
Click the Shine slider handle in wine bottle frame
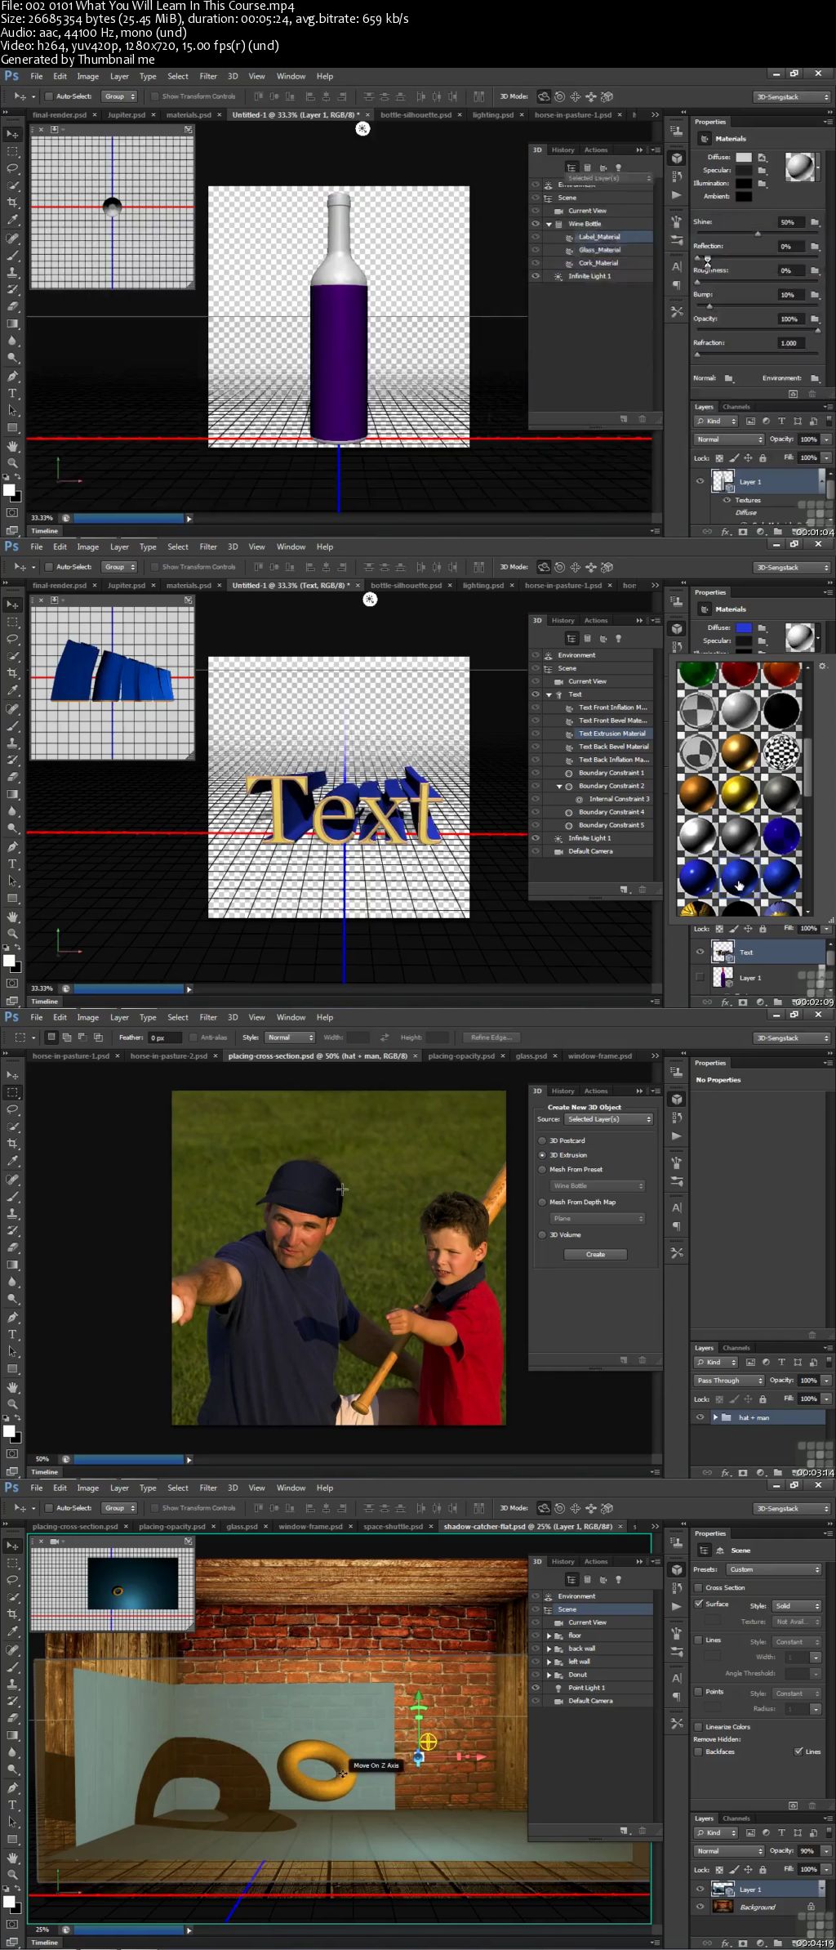tap(758, 234)
